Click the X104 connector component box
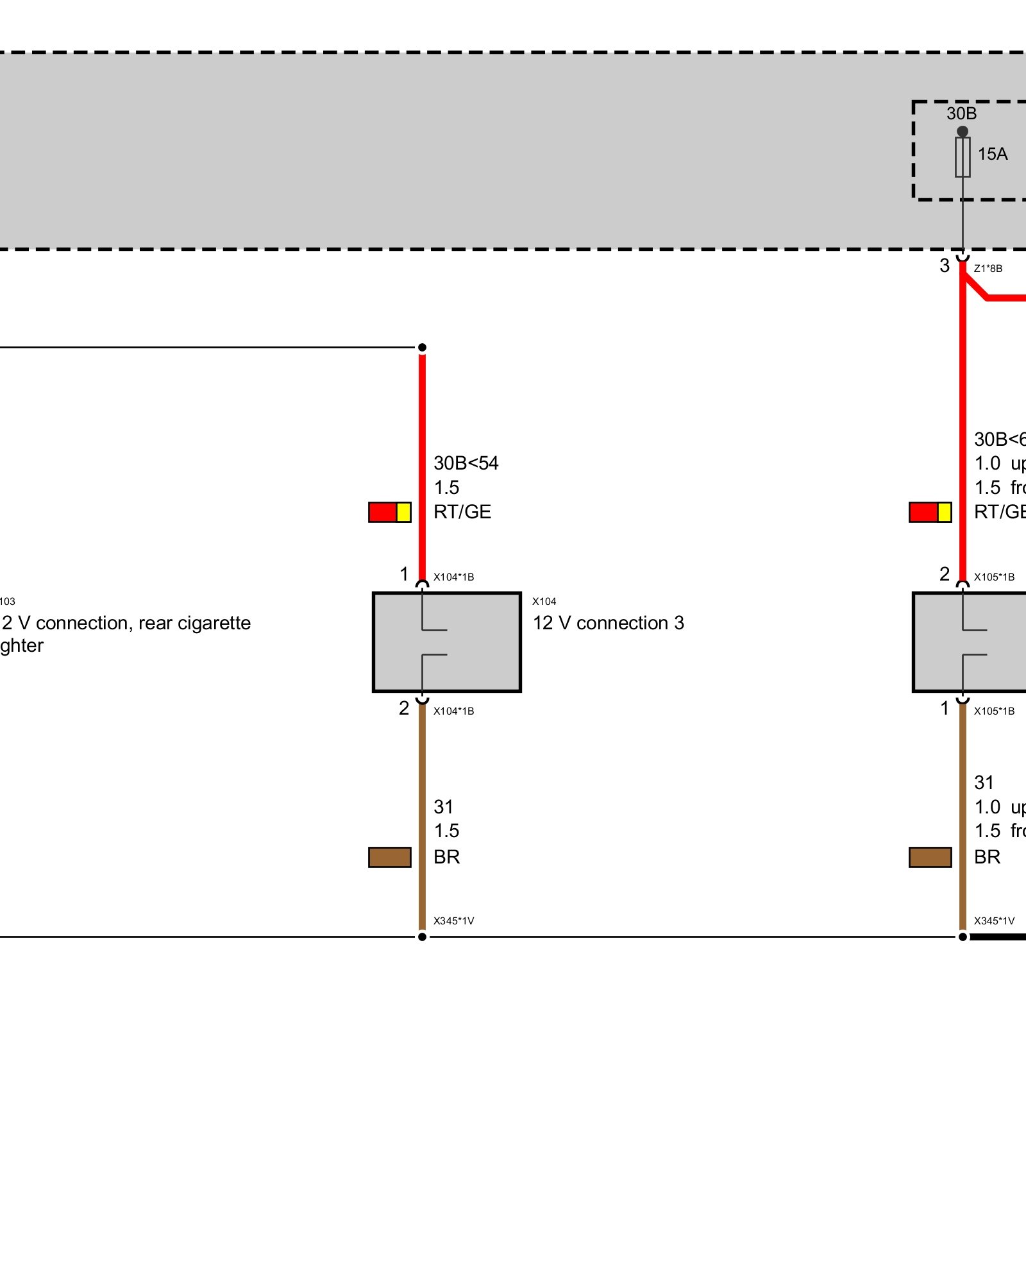1026x1283 pixels. [446, 642]
